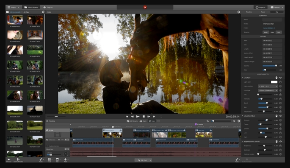
Task: Open timeline settings gear
Action: click(239, 121)
